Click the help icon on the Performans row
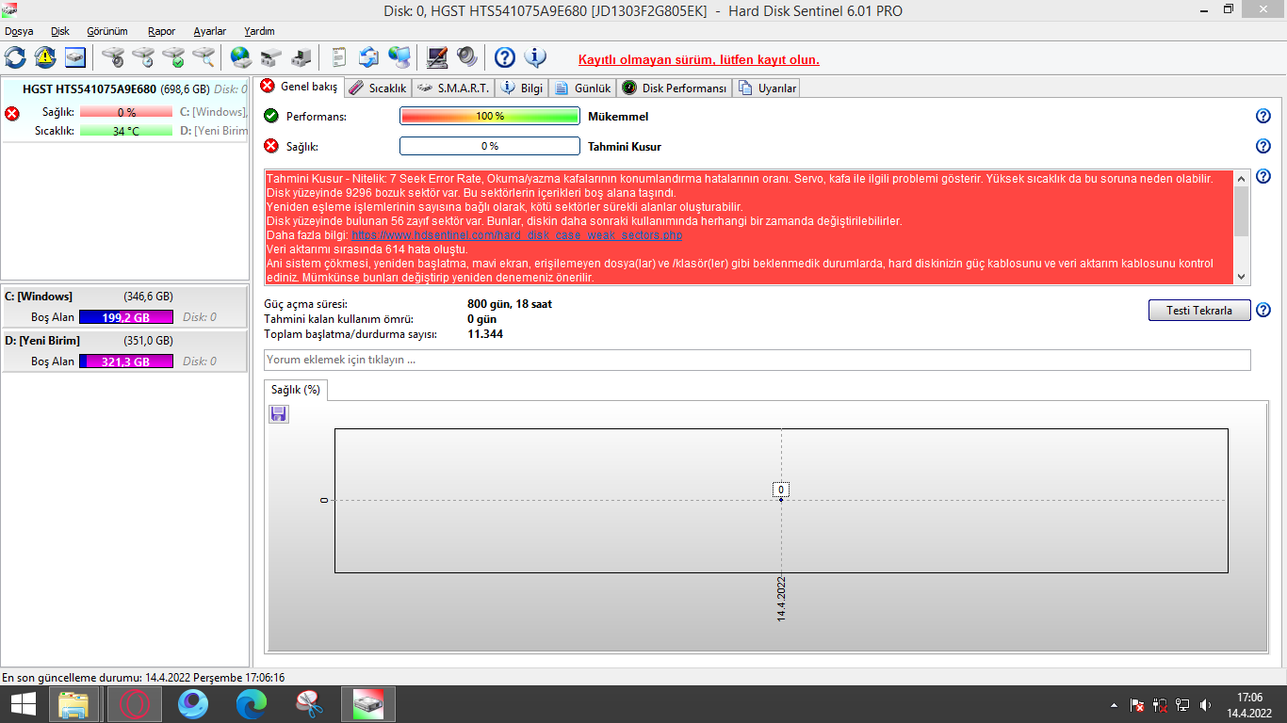The width and height of the screenshot is (1287, 723). point(1263,117)
